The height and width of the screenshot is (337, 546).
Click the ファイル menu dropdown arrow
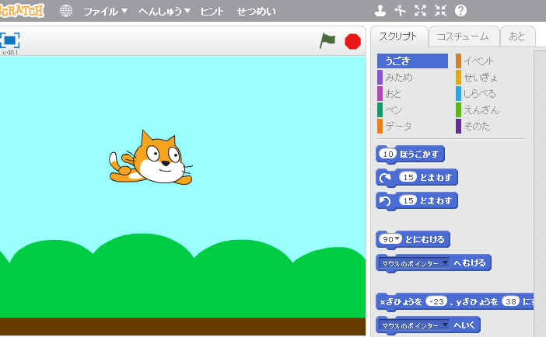pyautogui.click(x=124, y=11)
